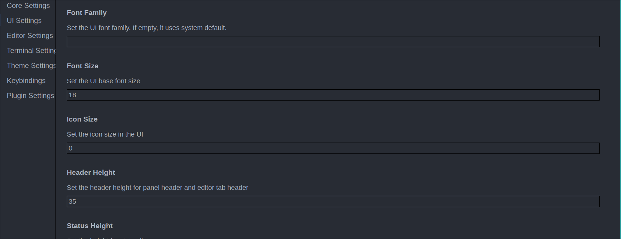Click the font family description line

[147, 27]
